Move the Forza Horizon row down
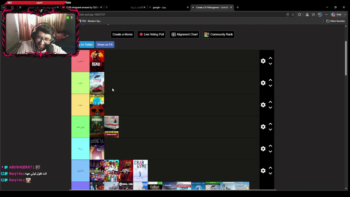The width and height of the screenshot is (350, 197). click(270, 86)
